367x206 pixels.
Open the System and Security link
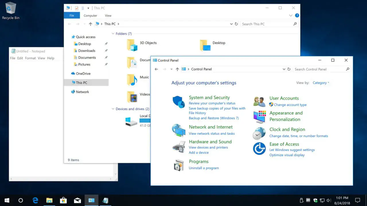point(209,98)
